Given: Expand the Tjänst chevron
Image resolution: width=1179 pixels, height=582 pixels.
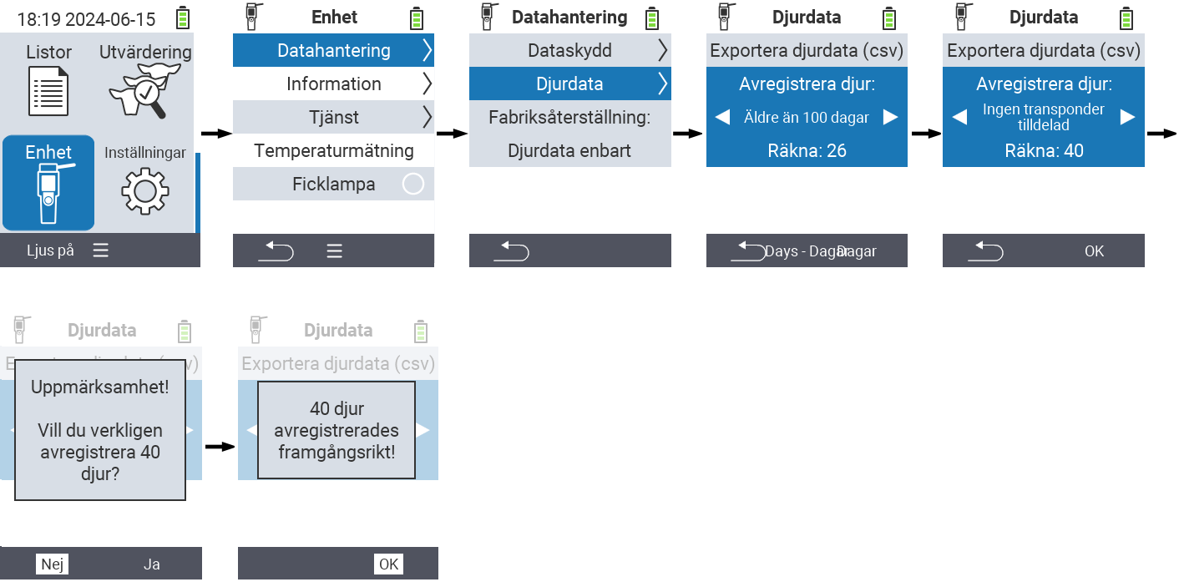Looking at the screenshot, I should [x=427, y=117].
